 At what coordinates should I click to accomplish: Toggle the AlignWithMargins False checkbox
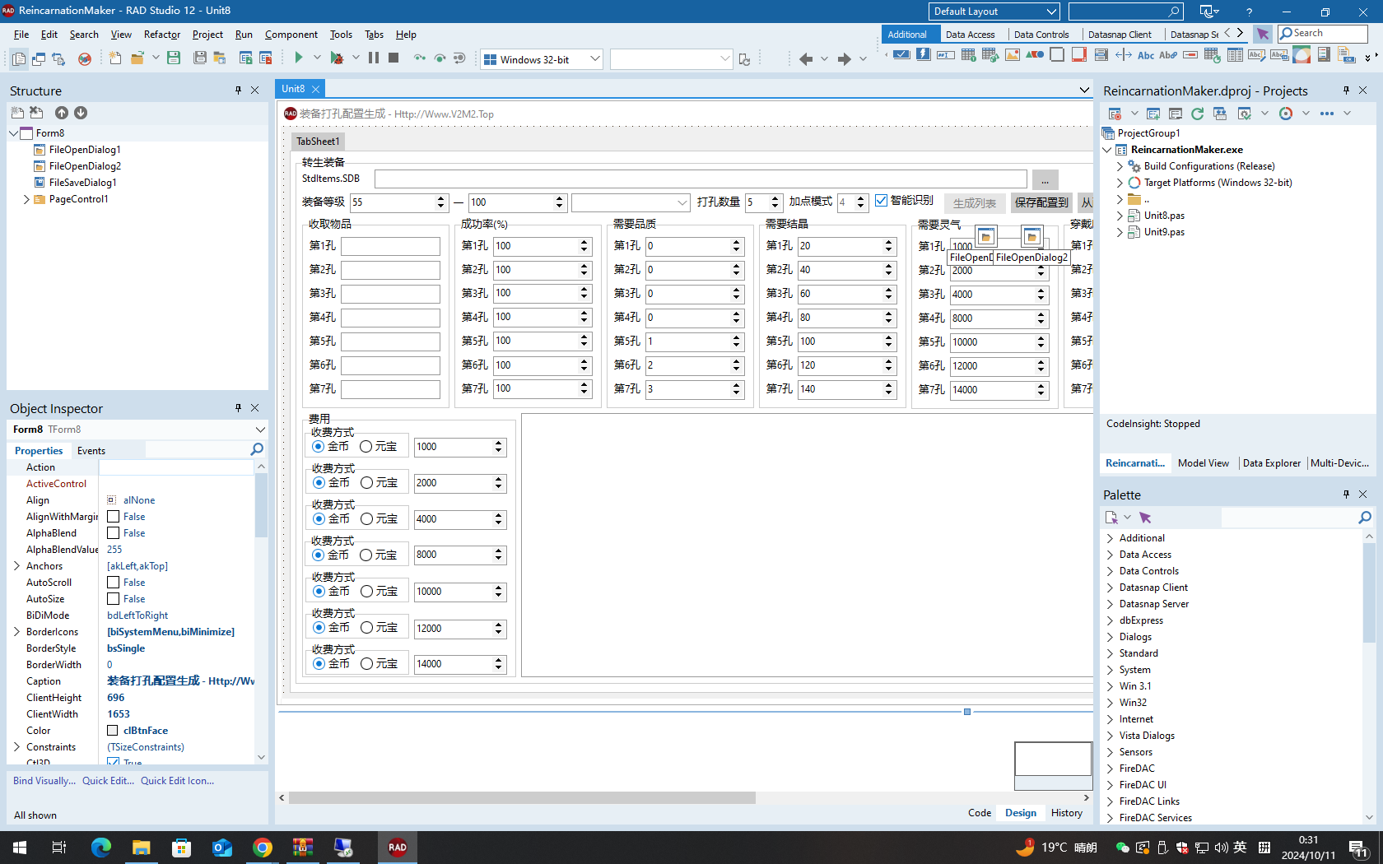click(114, 517)
